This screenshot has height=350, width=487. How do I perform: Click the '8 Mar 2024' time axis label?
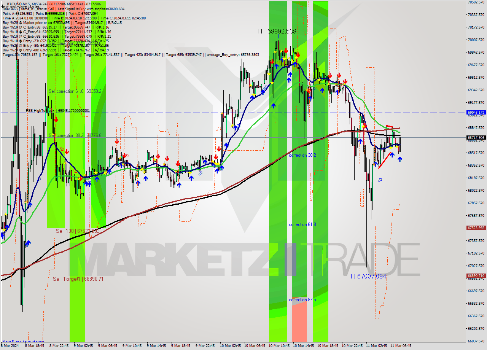pyautogui.click(x=10, y=346)
